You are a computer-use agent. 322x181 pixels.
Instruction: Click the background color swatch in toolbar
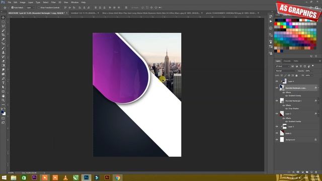5,114
